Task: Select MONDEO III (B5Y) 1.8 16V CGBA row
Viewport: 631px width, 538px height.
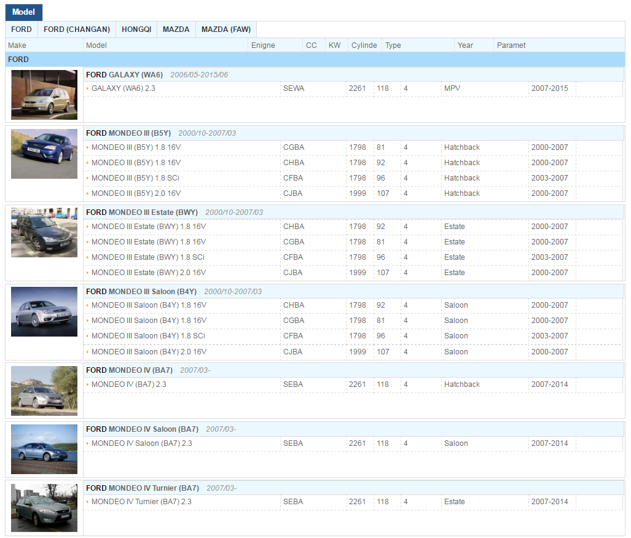Action: [354, 147]
